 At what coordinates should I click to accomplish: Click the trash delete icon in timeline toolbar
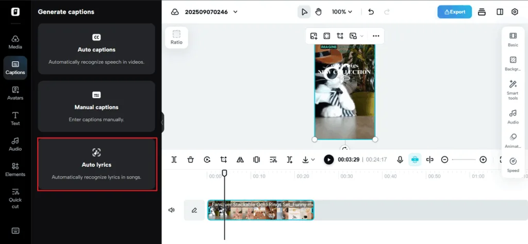190,160
